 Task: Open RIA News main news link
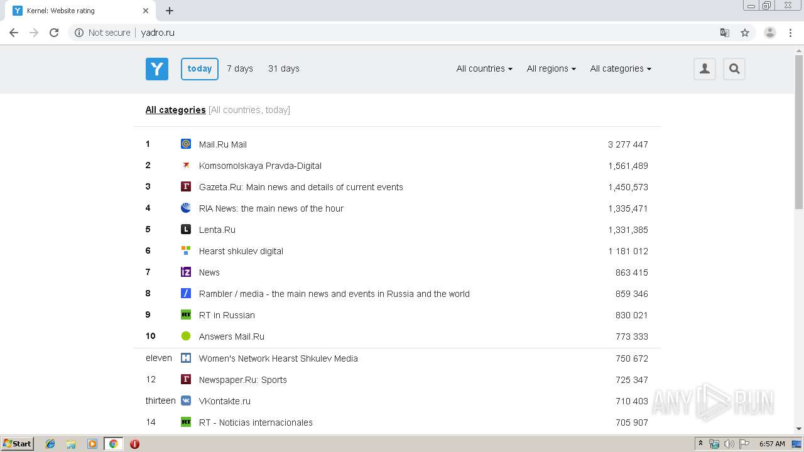pos(271,208)
